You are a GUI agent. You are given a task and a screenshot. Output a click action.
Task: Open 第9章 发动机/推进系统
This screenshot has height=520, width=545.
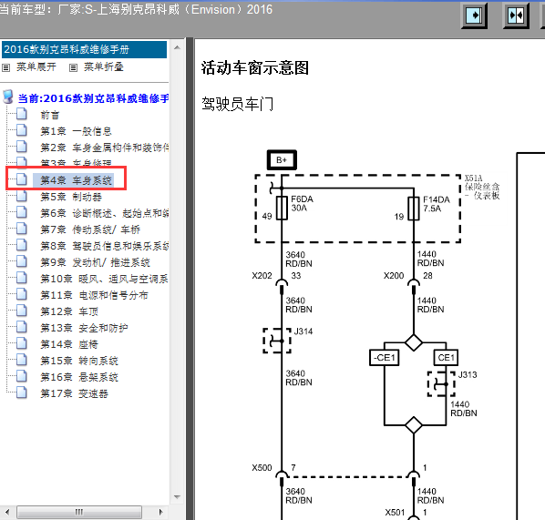pos(95,262)
